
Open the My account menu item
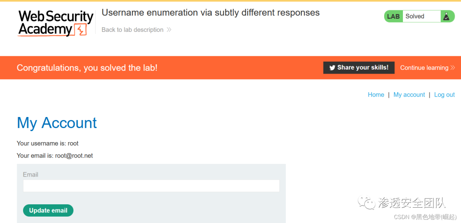tap(409, 94)
